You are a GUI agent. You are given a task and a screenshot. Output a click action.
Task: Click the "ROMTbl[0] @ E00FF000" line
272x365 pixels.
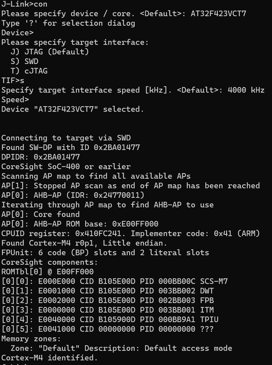(x=48, y=272)
